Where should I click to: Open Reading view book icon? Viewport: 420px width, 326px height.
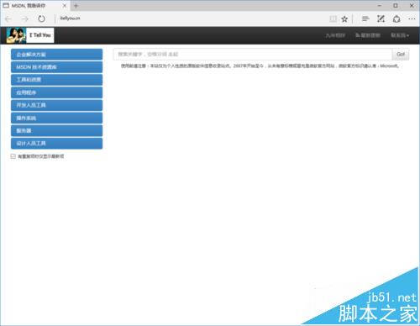(333, 18)
